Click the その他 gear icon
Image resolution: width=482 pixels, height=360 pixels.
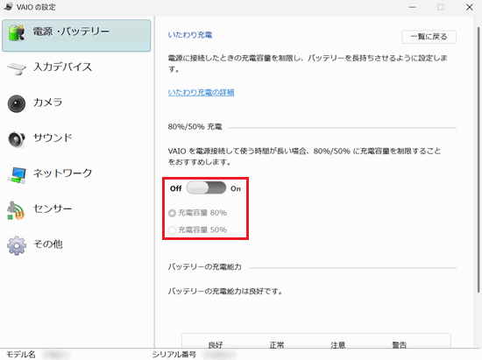point(17,245)
